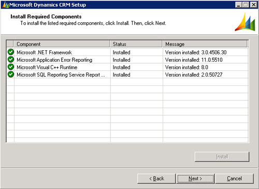Click the checkmark beside SQL Reporting Service Report
This screenshot has height=189, width=259.
tap(11, 75)
